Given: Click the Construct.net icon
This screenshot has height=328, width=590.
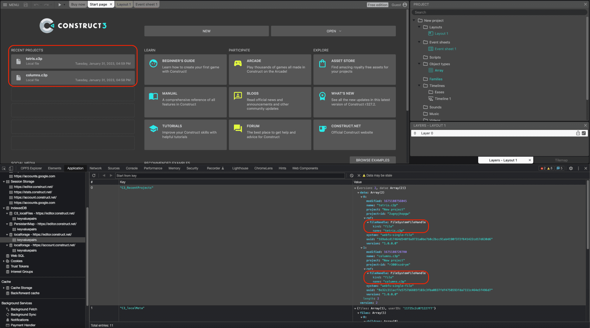Looking at the screenshot, I should coord(323,129).
